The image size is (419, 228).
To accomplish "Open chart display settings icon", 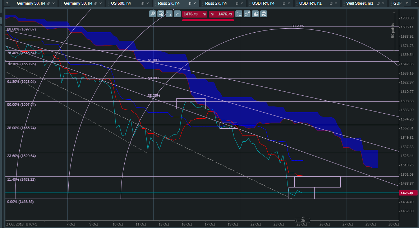I will tap(161, 14).
